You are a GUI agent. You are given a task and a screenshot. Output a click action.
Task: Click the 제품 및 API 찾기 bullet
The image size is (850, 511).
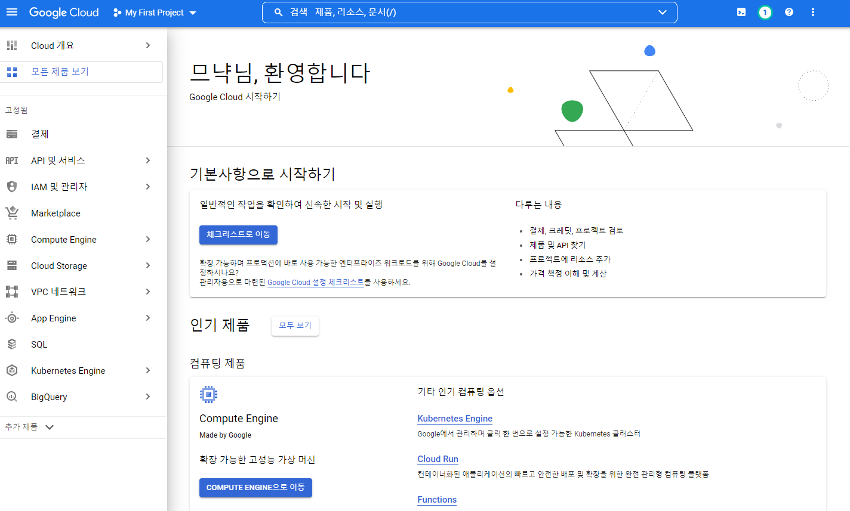click(x=558, y=245)
